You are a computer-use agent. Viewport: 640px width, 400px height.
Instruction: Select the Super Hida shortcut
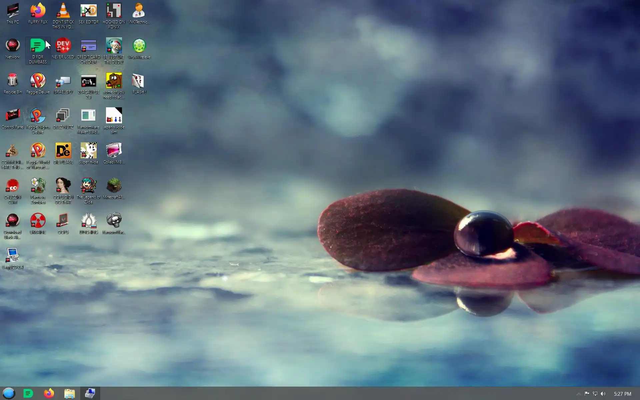(88, 151)
